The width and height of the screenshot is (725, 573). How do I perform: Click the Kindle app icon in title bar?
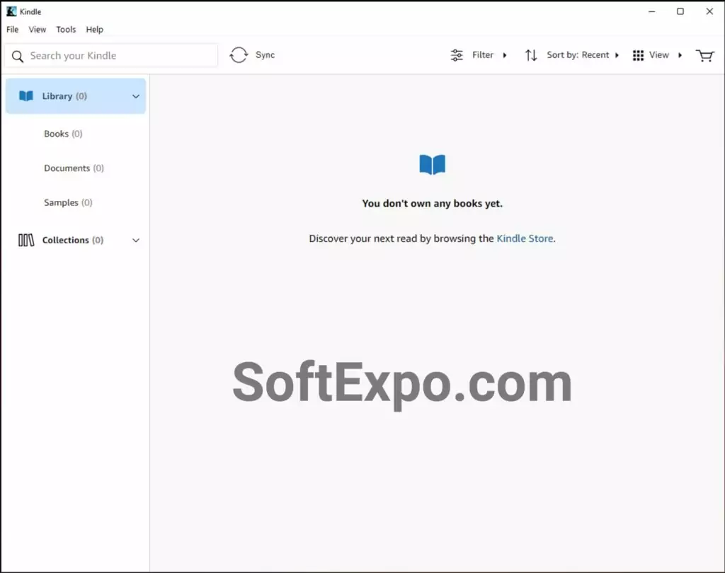(11, 11)
